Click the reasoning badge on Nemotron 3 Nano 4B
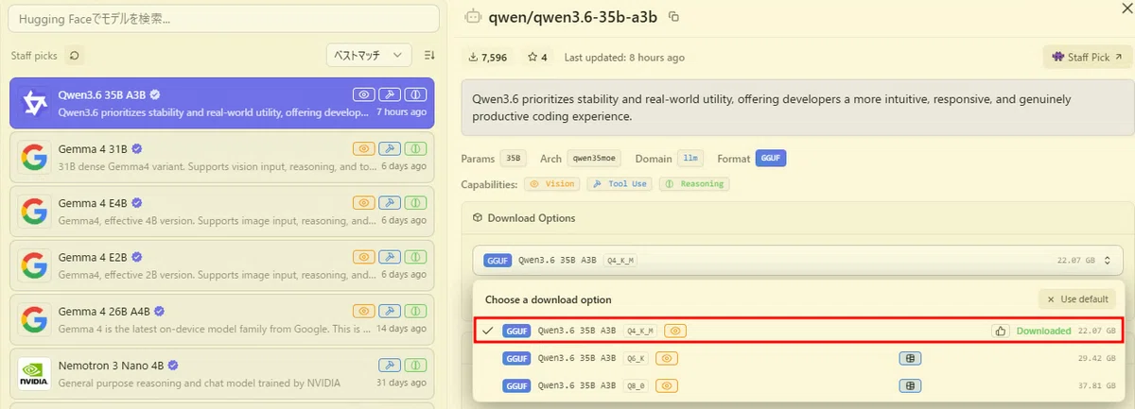1135x409 pixels. 416,365
